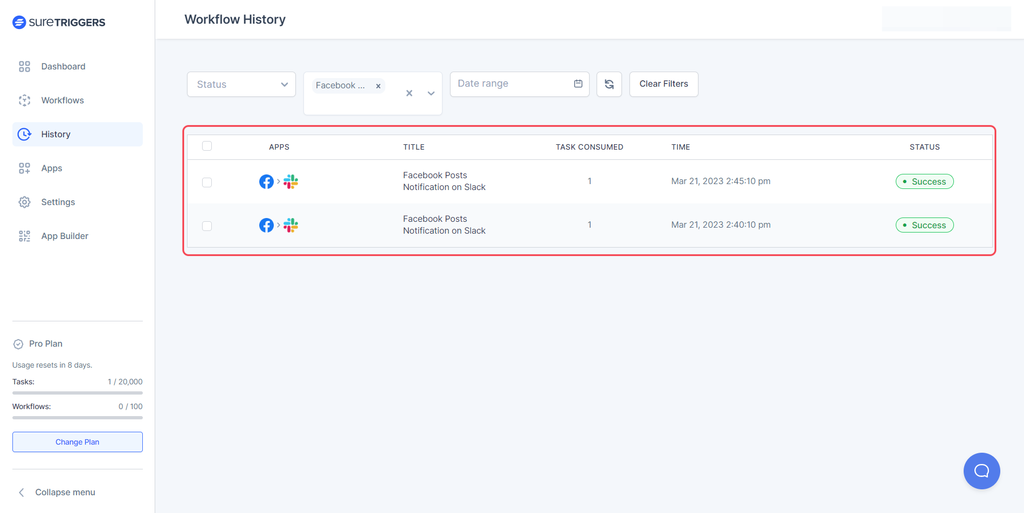Screen dimensions: 1024x513
Task: Click the SureTriggers logo
Action: [x=58, y=22]
